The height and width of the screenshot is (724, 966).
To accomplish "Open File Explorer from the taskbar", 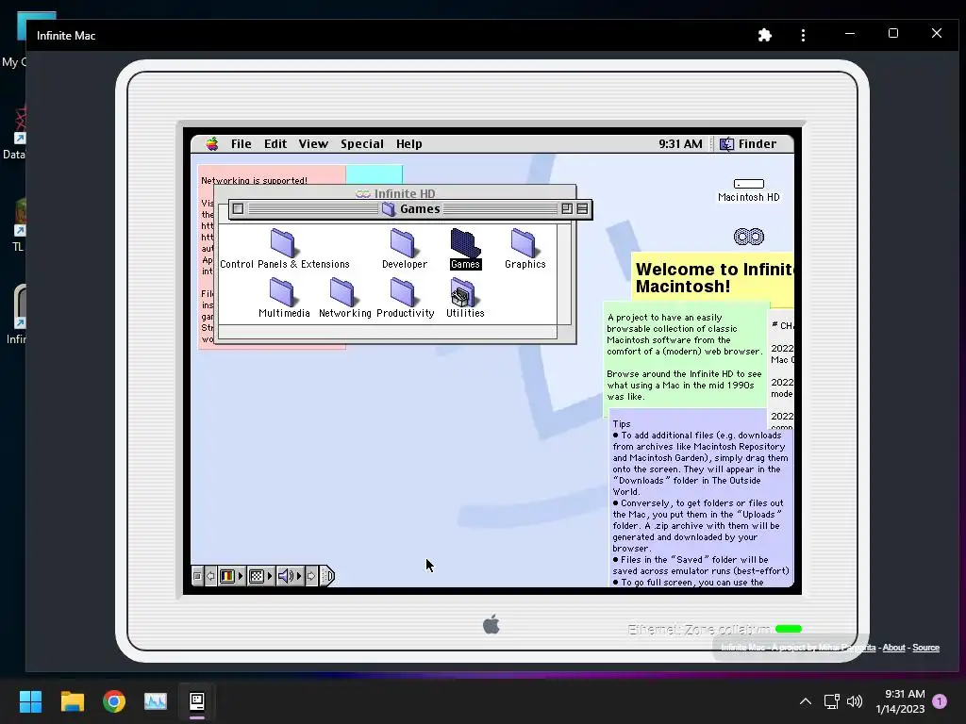I will [x=72, y=701].
